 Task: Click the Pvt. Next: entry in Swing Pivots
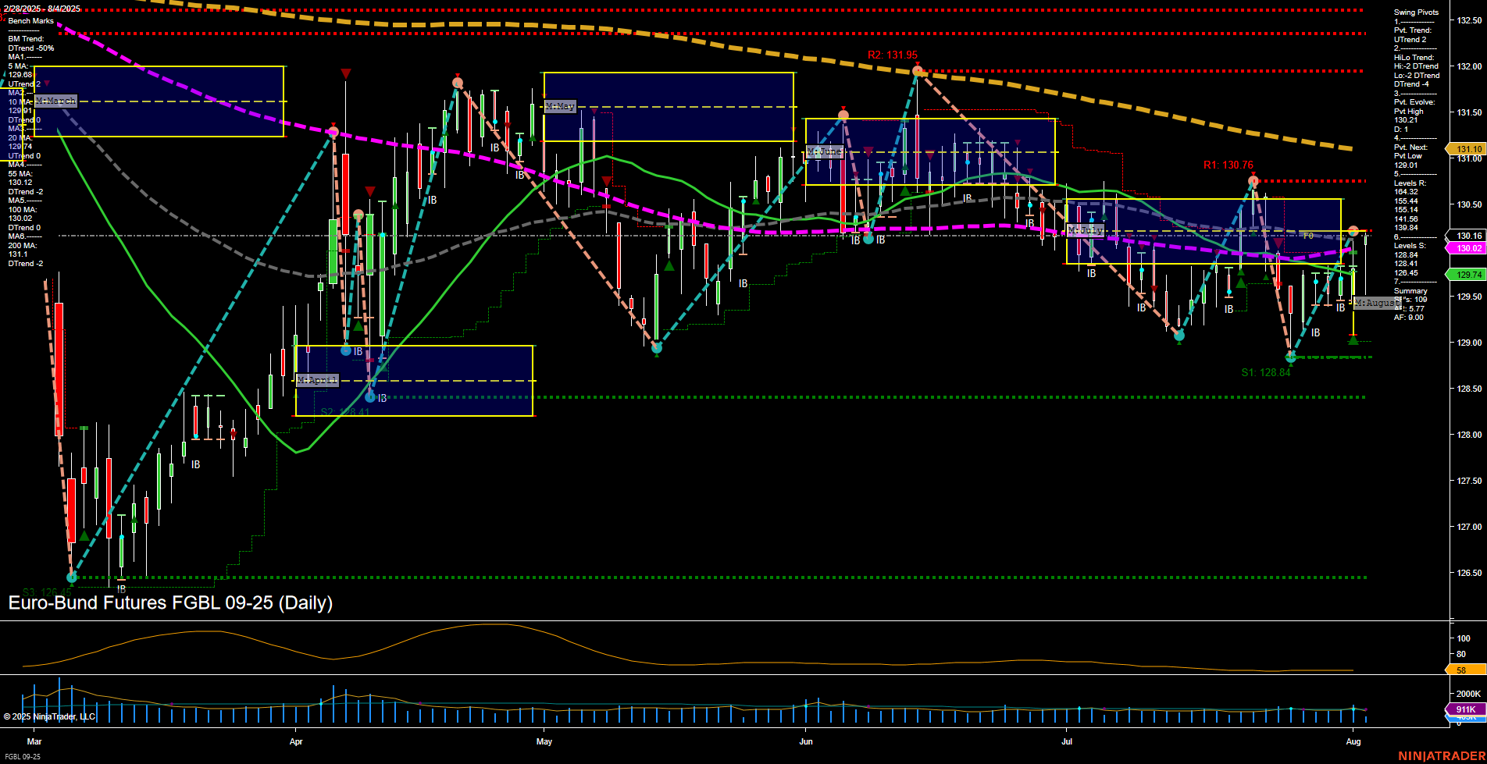pyautogui.click(x=1410, y=147)
